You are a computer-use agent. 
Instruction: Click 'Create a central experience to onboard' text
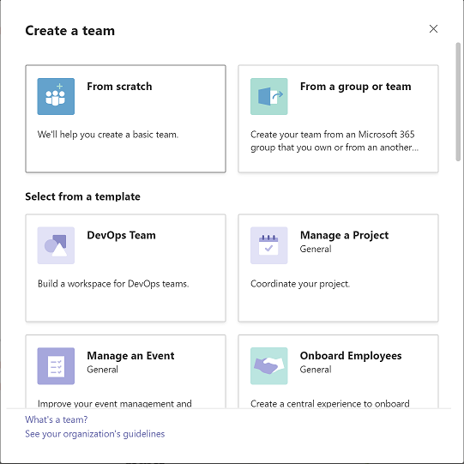click(330, 404)
